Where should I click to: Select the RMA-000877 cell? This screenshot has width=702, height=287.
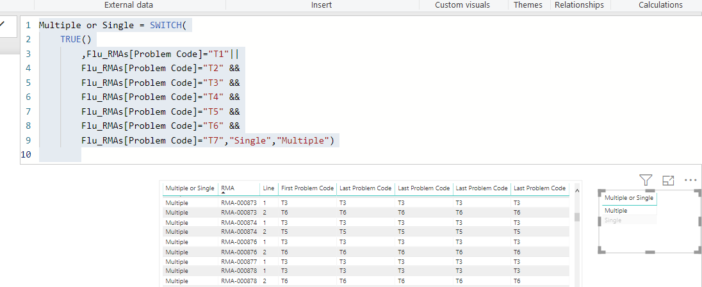pos(239,261)
